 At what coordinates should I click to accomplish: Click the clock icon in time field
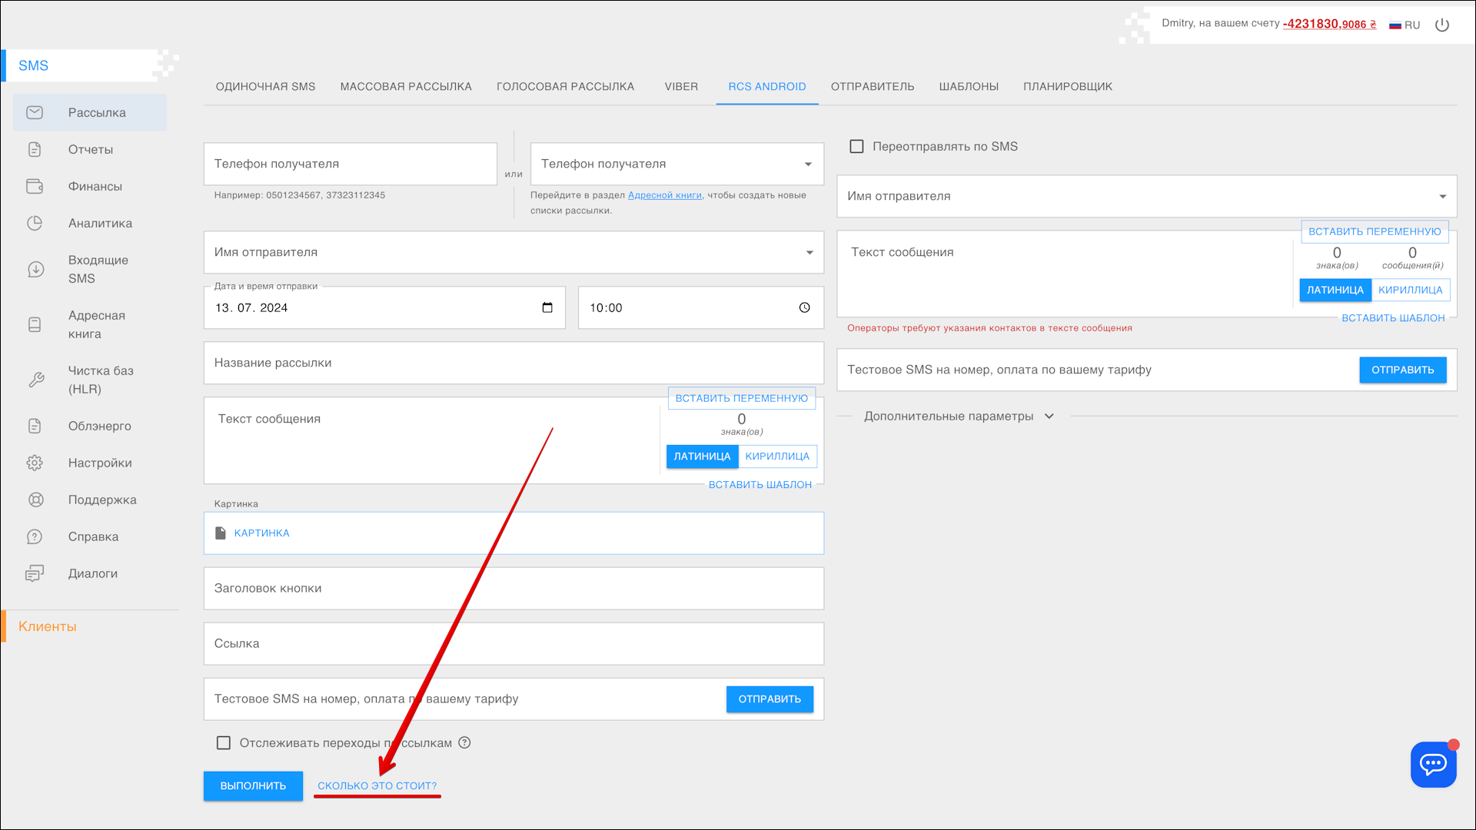pos(804,307)
